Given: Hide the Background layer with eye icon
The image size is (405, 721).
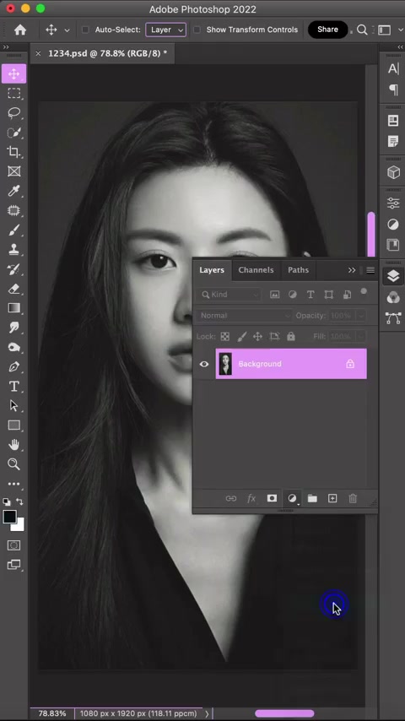Looking at the screenshot, I should pos(204,364).
